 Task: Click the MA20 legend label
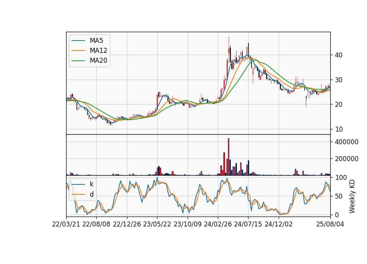[98, 60]
